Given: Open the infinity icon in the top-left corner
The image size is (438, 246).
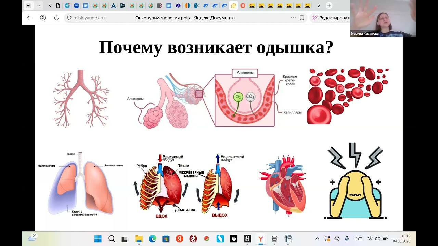Looking at the screenshot, I should tap(29, 5).
